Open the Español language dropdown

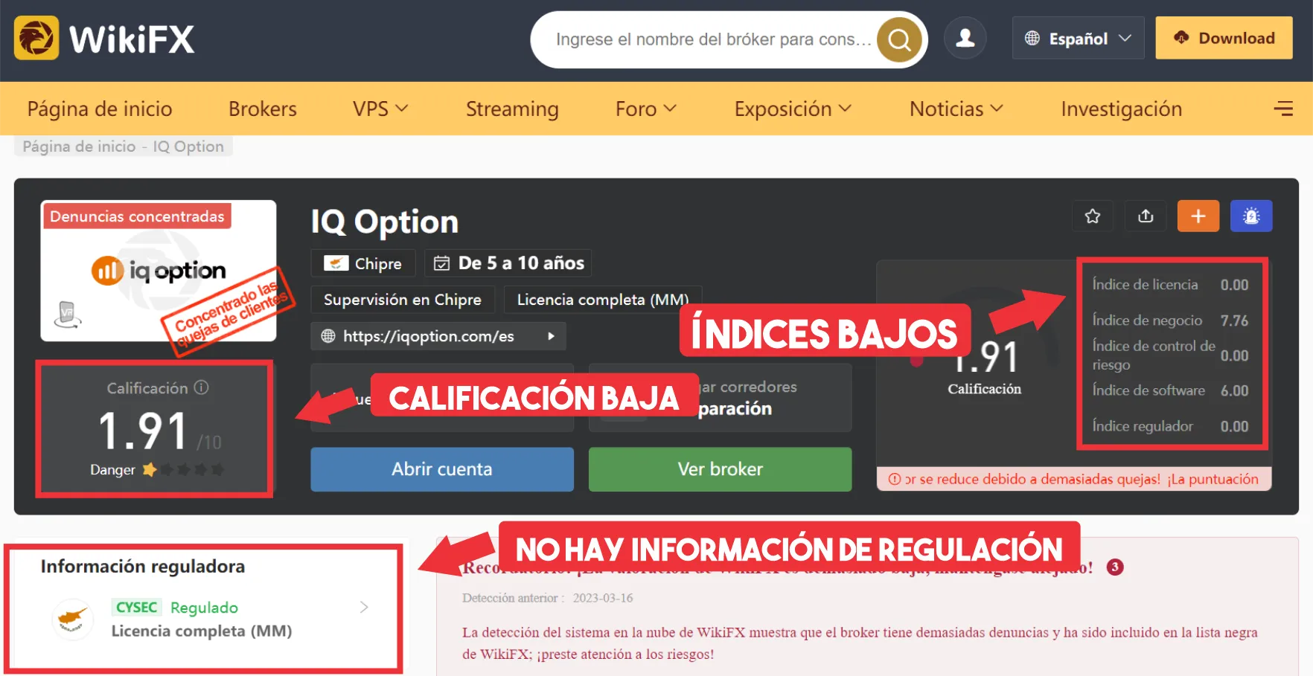(x=1078, y=38)
